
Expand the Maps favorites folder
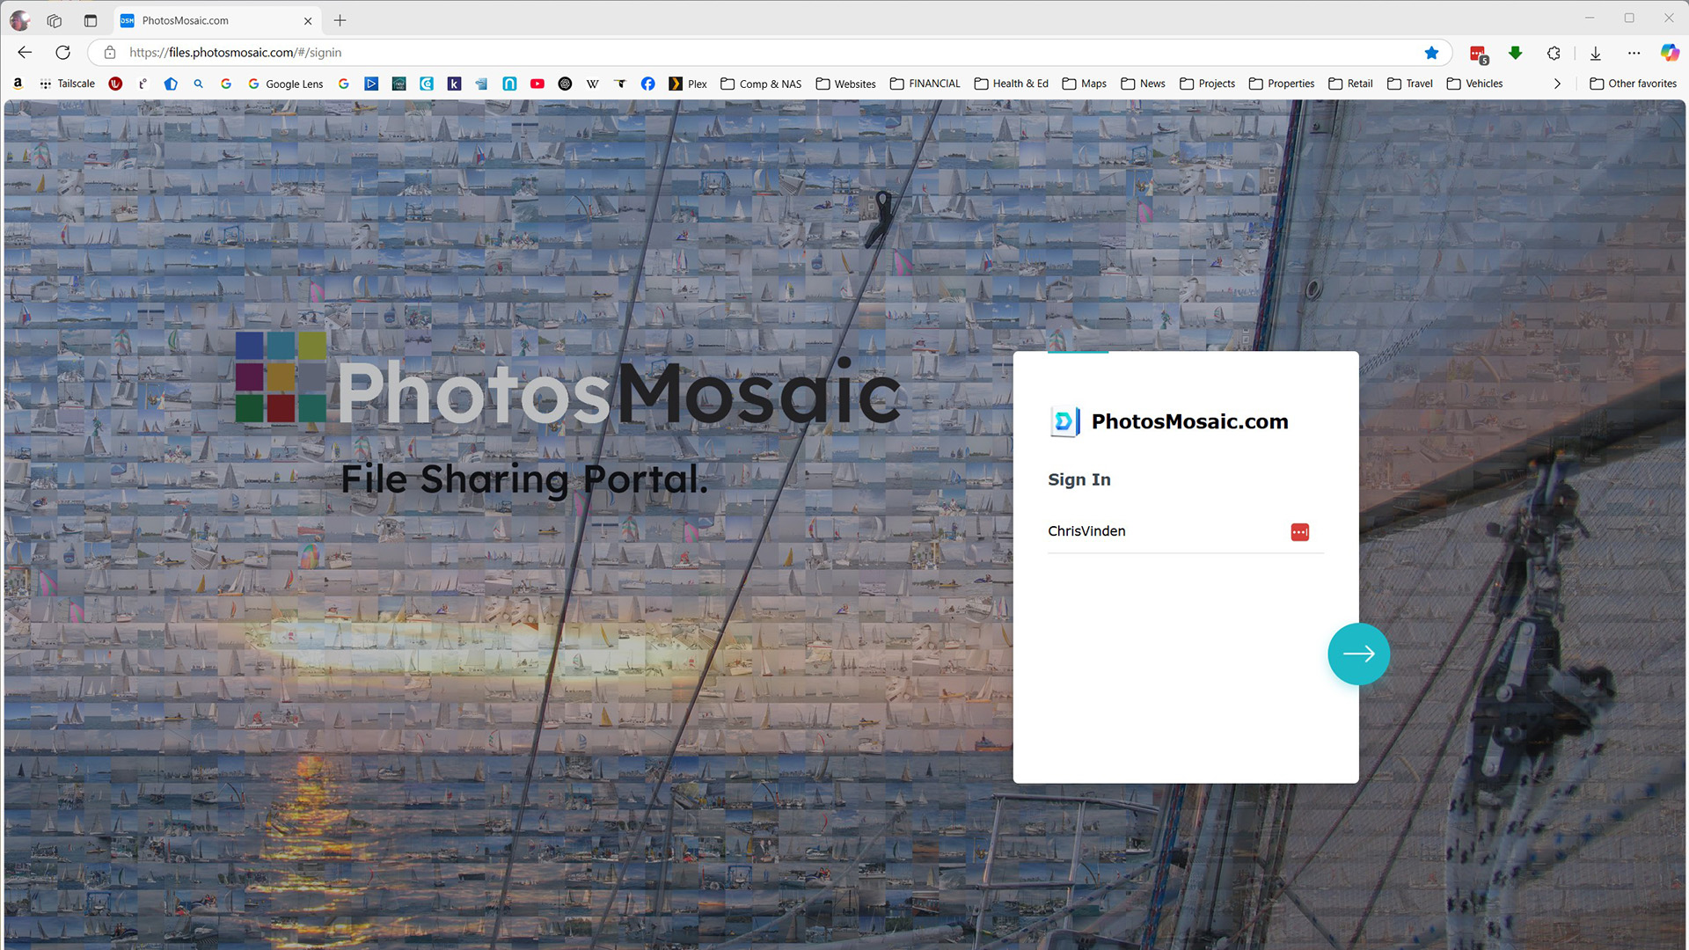point(1084,84)
